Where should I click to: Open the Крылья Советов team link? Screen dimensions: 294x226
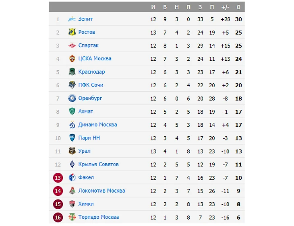98,164
